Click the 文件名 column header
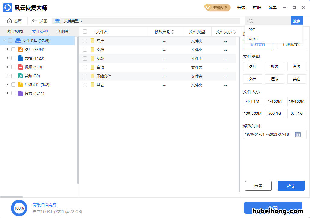This screenshot has width=310, height=218. coord(102,32)
